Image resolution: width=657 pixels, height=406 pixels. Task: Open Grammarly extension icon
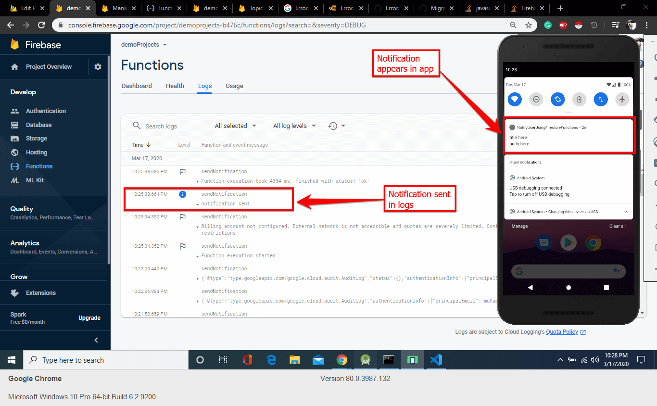(x=547, y=25)
